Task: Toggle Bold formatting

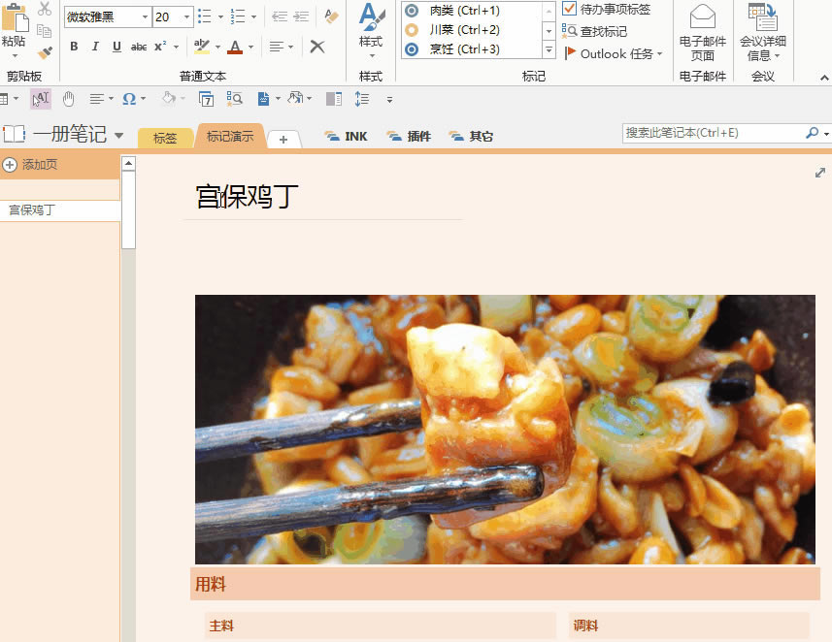Action: pos(74,47)
